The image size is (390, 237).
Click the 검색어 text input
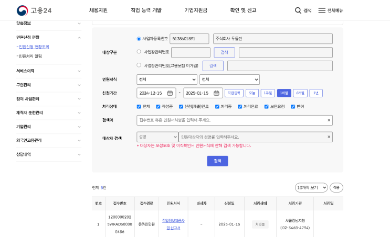point(235,120)
